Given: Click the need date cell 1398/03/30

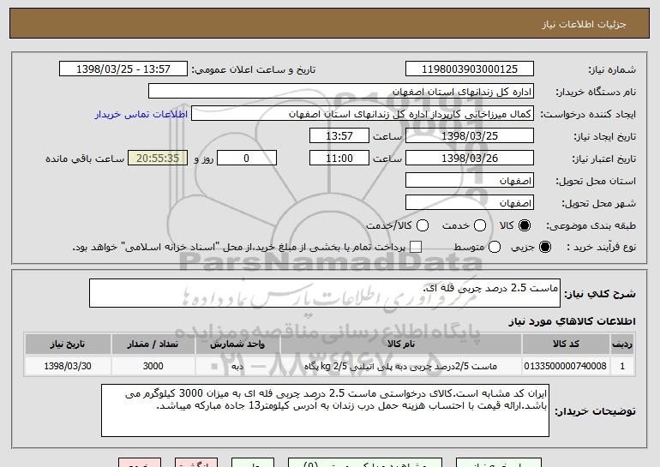Looking at the screenshot, I should [x=68, y=366].
